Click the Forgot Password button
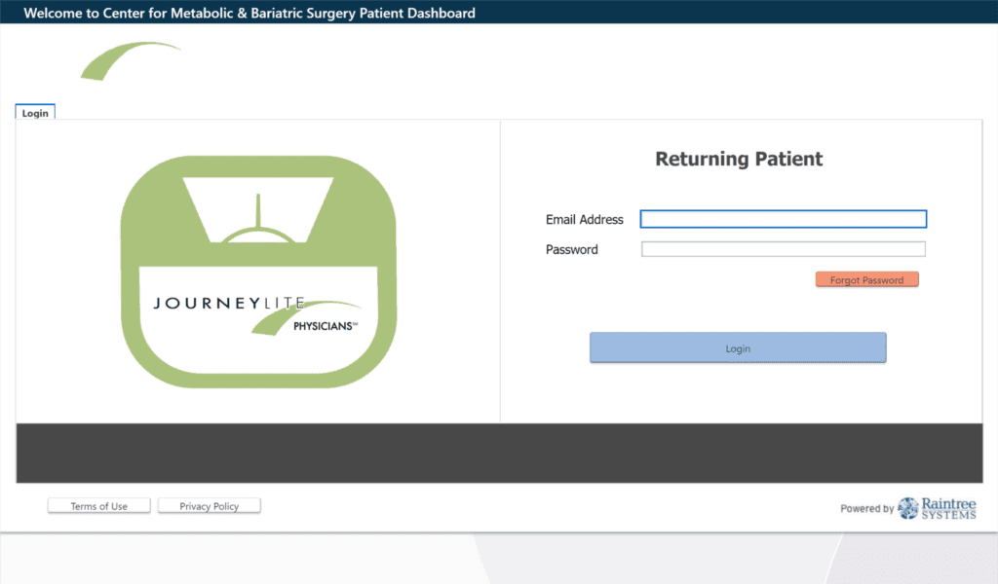The width and height of the screenshot is (998, 584). click(x=866, y=279)
